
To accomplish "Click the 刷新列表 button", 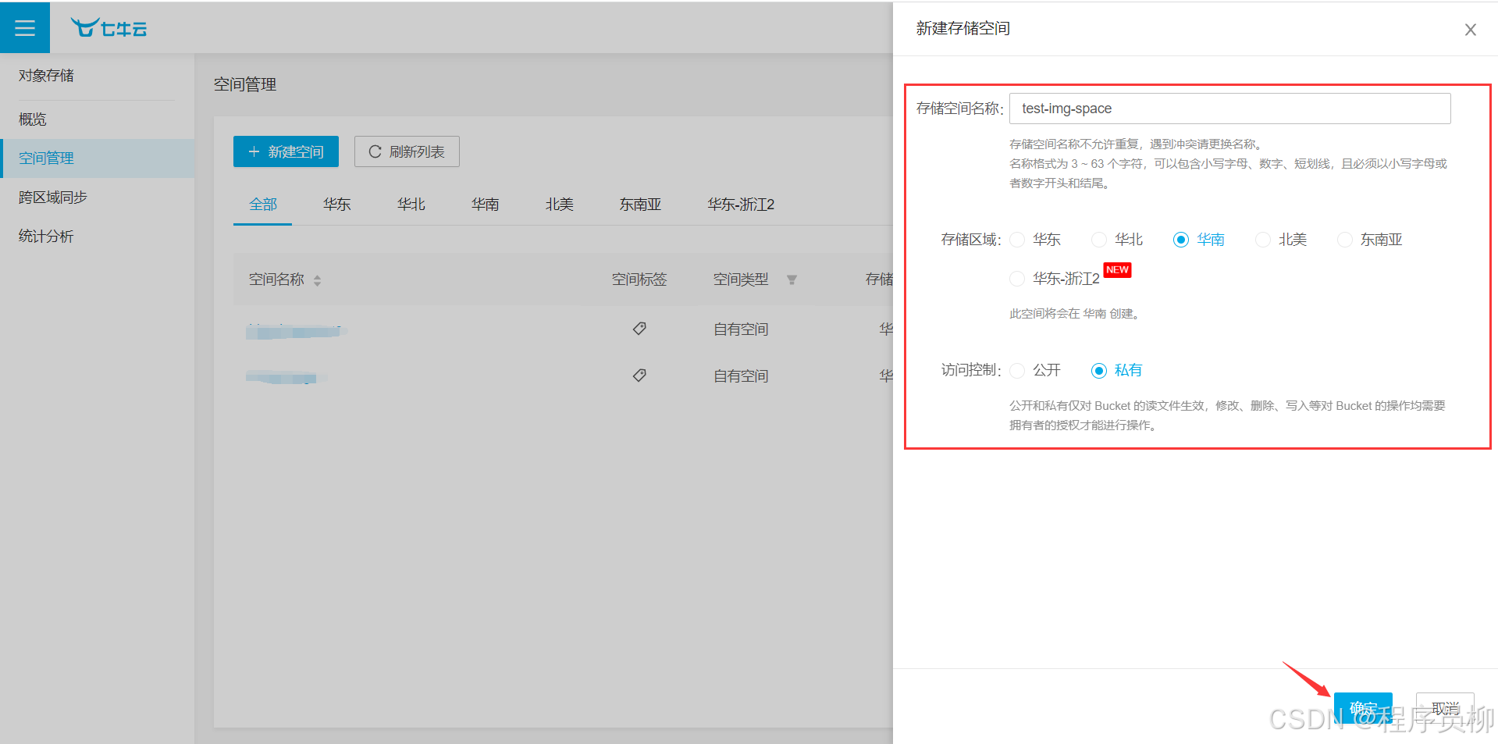I will 407,151.
